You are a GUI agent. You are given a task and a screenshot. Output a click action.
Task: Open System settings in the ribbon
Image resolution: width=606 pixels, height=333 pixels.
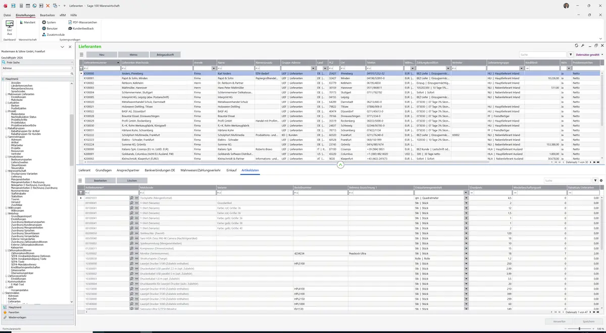(48, 22)
